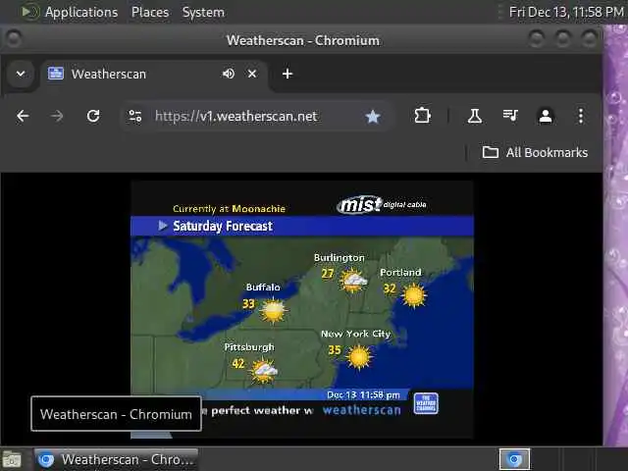Click the Buffalo hazy sun icon
Image resolution: width=628 pixels, height=471 pixels.
click(273, 311)
